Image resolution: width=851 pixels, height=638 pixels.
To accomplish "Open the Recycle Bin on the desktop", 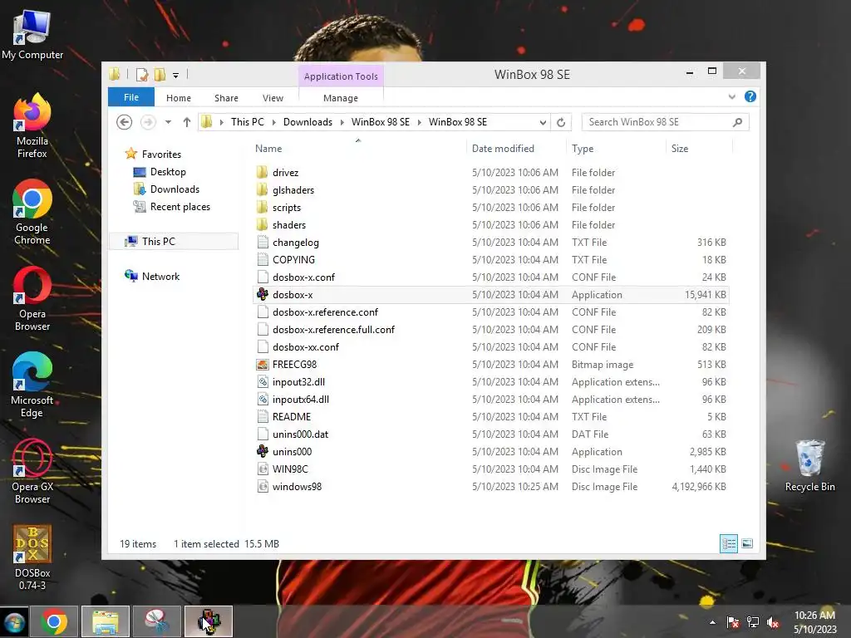I will coord(809,466).
